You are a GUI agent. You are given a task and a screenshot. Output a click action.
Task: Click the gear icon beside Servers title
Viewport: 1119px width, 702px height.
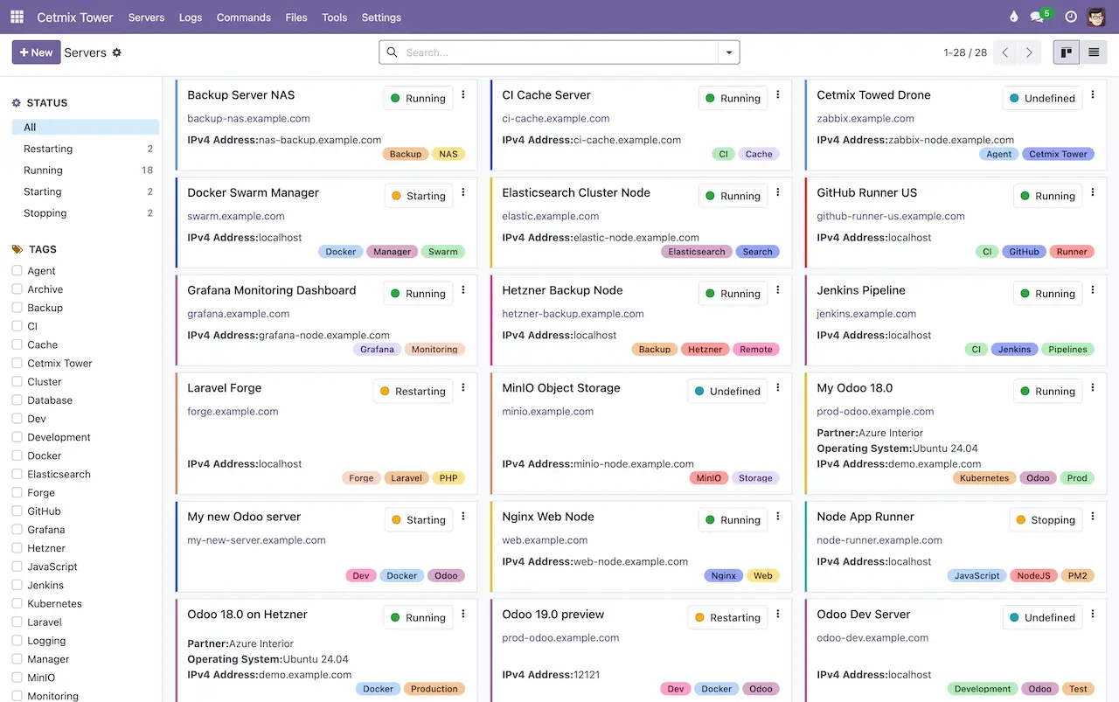pos(117,52)
